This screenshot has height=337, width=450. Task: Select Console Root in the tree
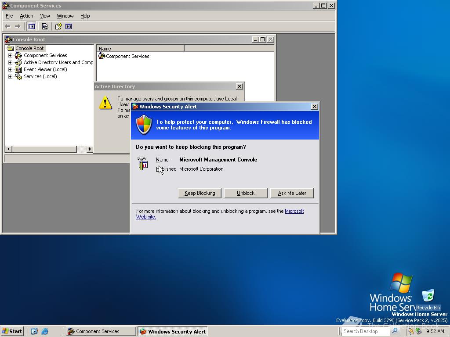coord(29,48)
